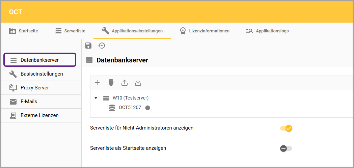Click the plus icon to add server
354x168 pixels.
tap(97, 83)
